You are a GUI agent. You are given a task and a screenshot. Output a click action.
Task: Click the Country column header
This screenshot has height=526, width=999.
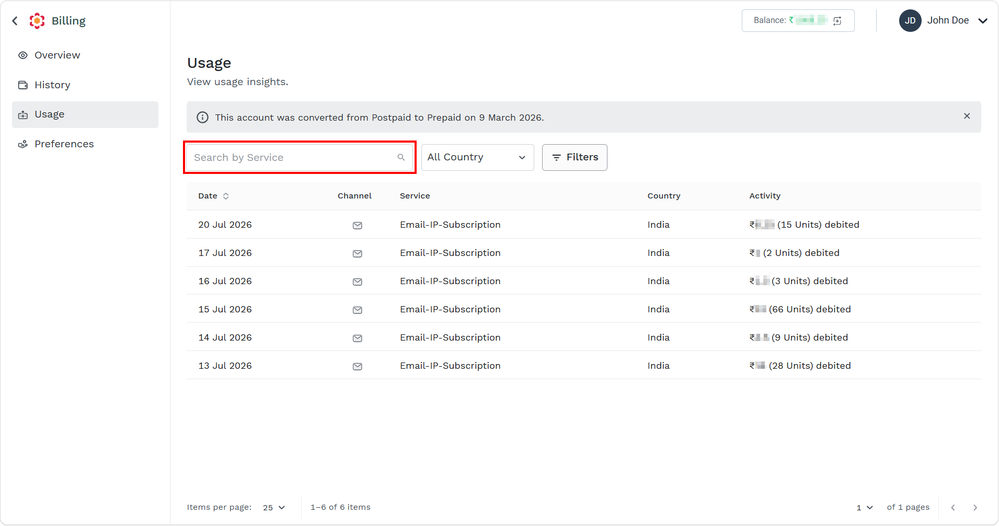coord(664,196)
